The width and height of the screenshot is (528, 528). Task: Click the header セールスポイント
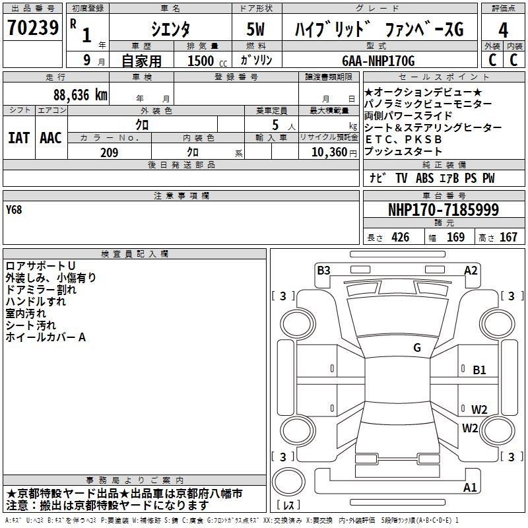444,77
